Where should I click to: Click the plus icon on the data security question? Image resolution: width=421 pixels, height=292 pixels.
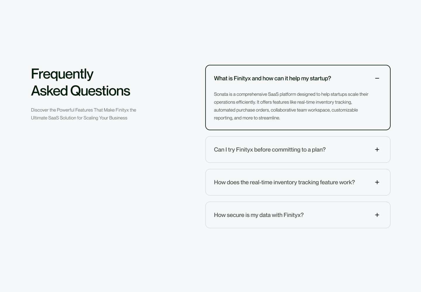point(377,215)
